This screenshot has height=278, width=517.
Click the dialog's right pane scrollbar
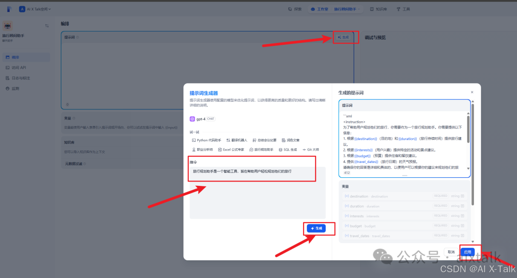point(473,155)
